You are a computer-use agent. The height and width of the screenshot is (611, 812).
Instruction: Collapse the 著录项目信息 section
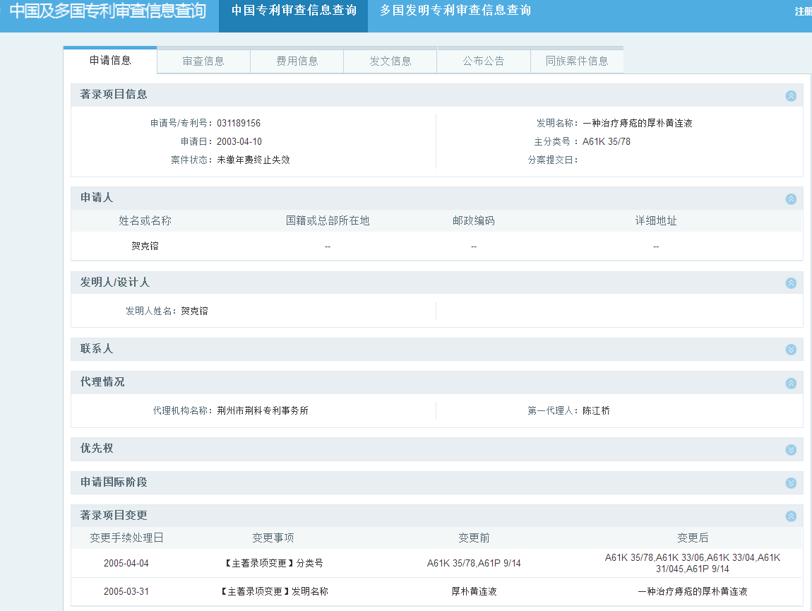coord(791,95)
